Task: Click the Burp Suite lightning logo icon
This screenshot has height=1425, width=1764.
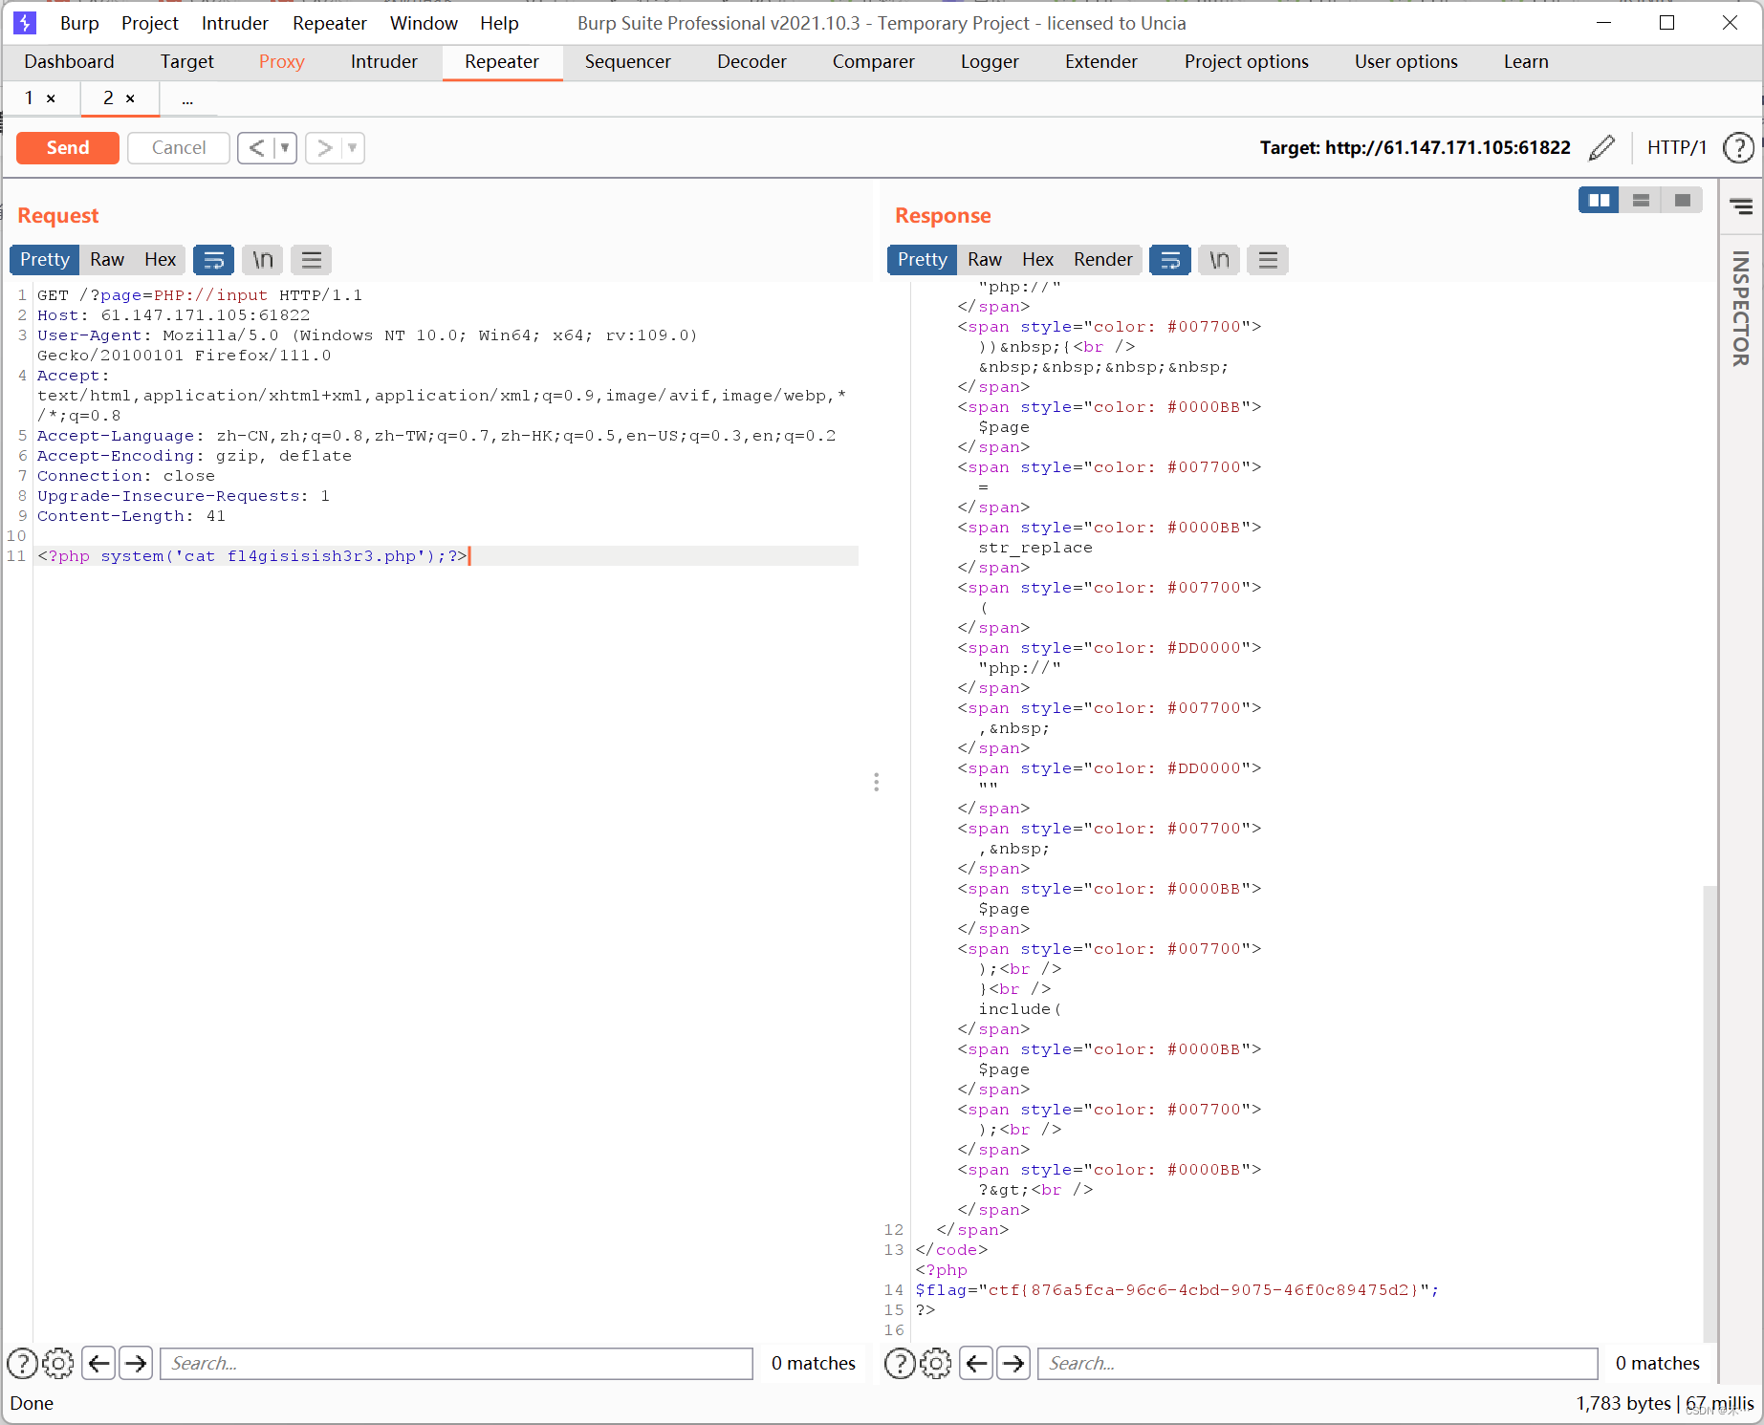Action: [x=25, y=22]
